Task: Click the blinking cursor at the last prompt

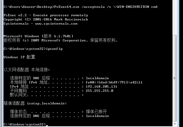Action: click(x=47, y=126)
